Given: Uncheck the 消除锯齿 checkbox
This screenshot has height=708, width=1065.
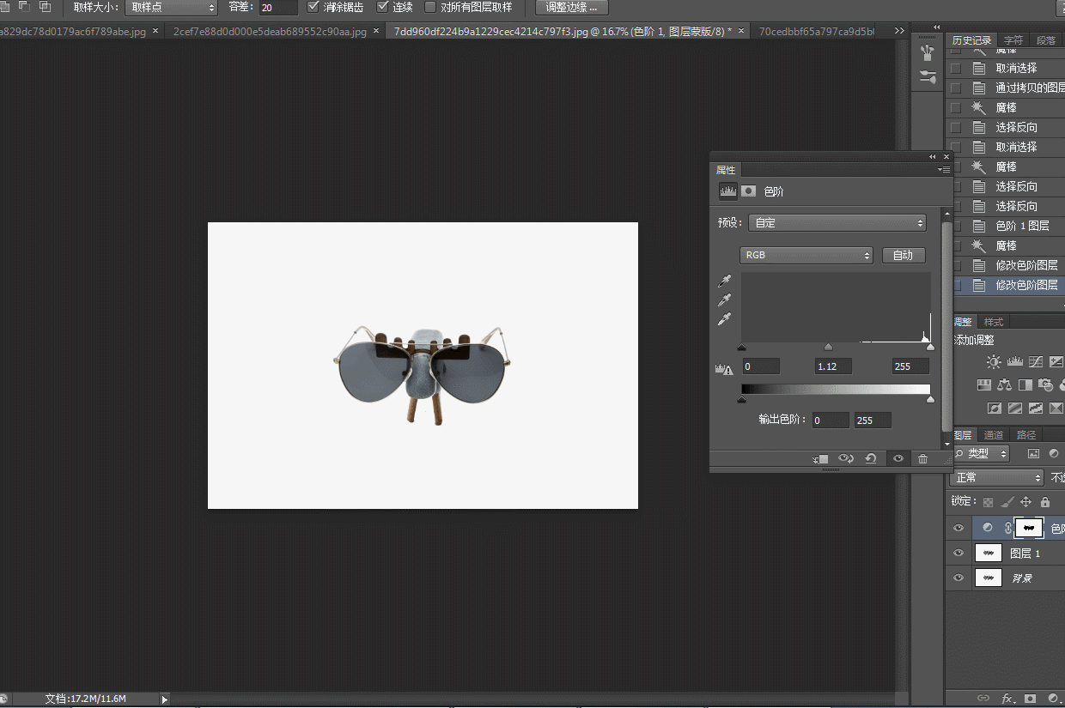Looking at the screenshot, I should pyautogui.click(x=313, y=7).
